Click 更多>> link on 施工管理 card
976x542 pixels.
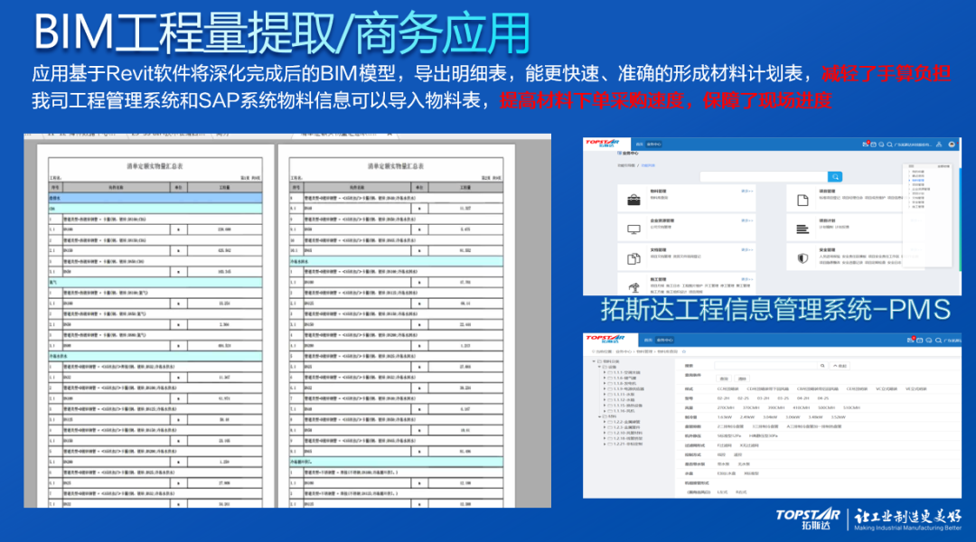pyautogui.click(x=747, y=279)
